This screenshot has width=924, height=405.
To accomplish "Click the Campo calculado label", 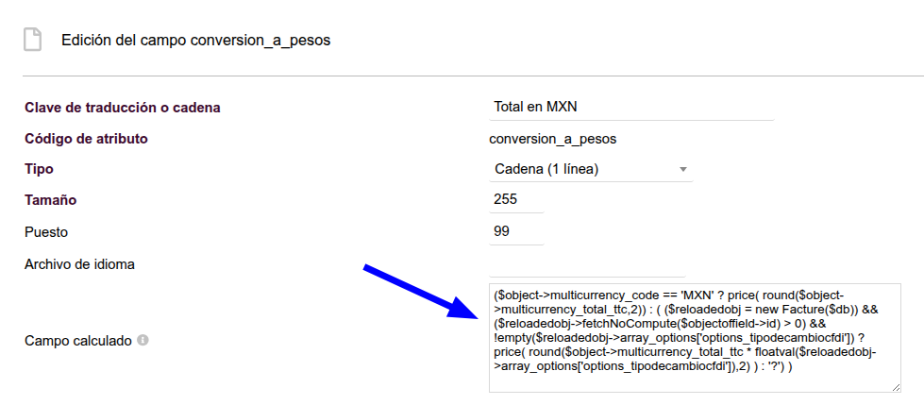I will [77, 342].
